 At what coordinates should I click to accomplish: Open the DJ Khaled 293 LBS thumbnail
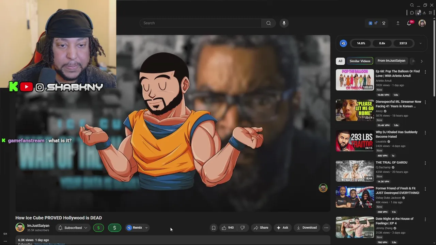click(x=355, y=141)
